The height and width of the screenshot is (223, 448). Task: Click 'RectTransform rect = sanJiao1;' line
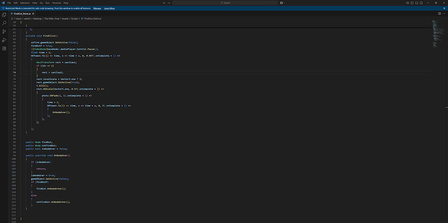tap(57, 62)
